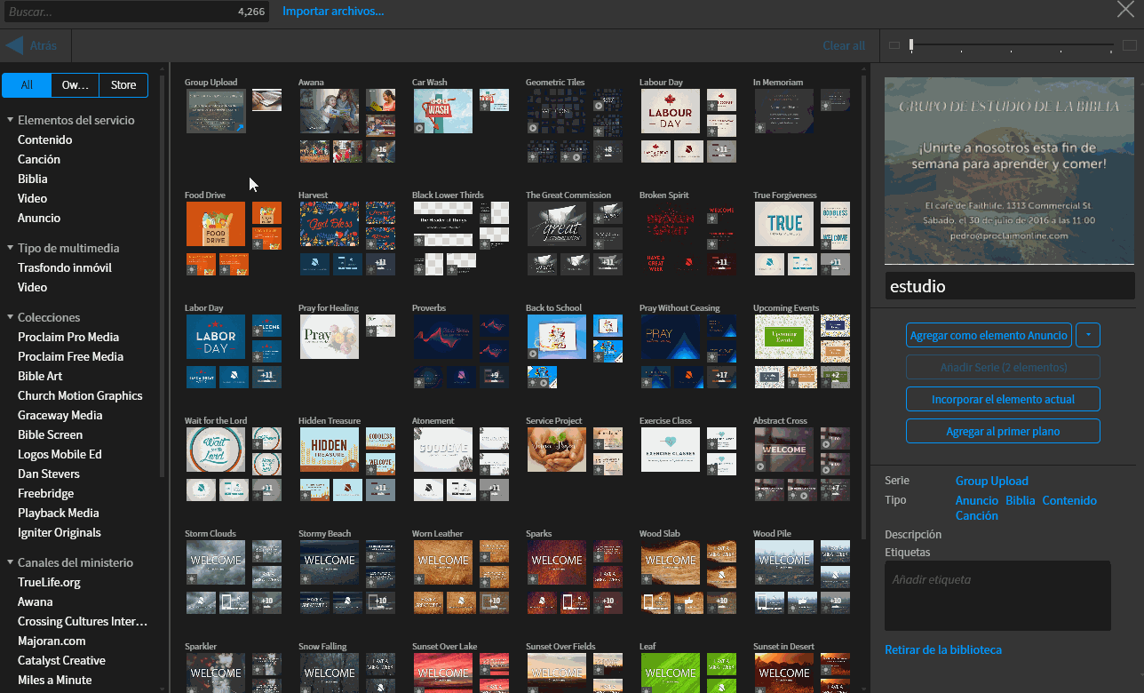Open the Graceway Media collection

(60, 415)
